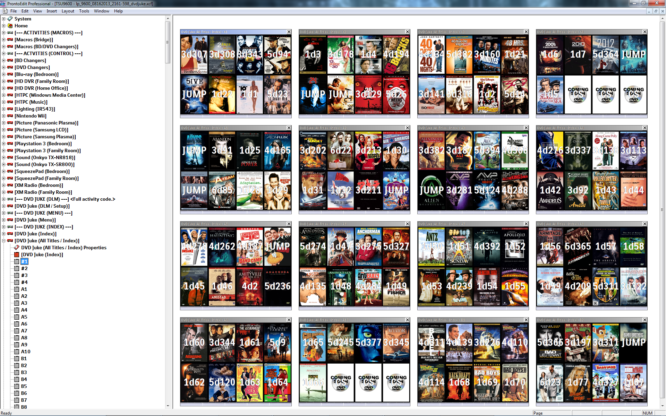This screenshot has height=416, width=666.
Task: Expand the [Nintendo Wii] node
Action: pyautogui.click(x=3, y=116)
